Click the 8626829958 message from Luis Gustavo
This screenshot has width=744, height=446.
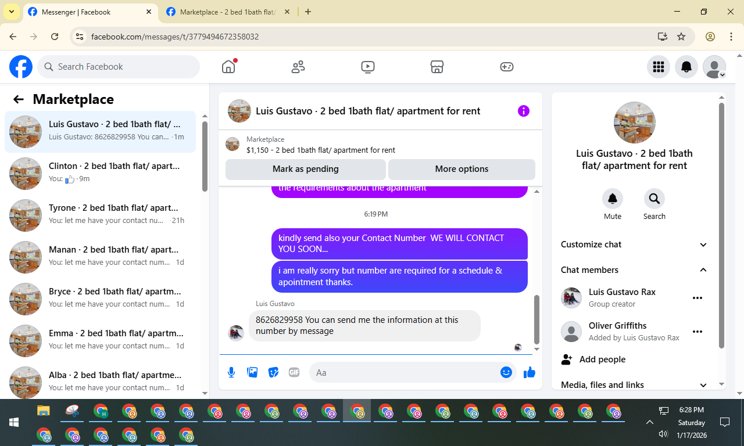pos(364,326)
